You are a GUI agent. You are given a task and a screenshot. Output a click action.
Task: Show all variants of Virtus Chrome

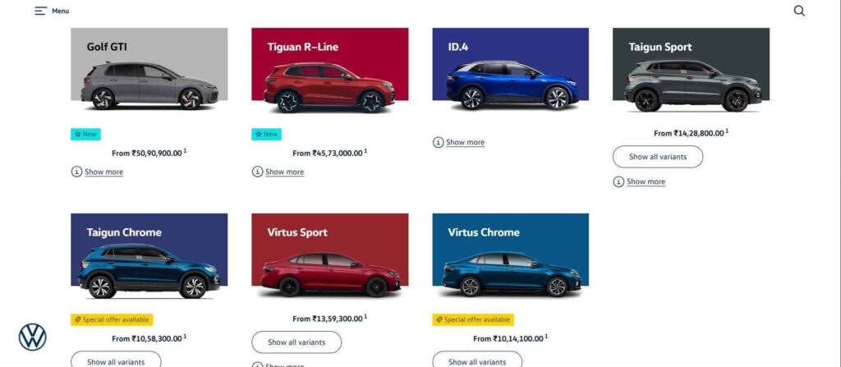[477, 360]
